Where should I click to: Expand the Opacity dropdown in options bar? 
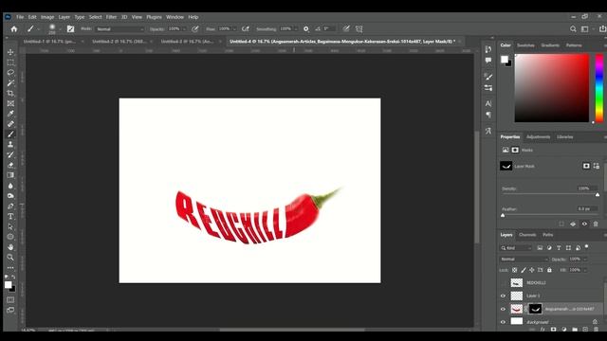point(184,29)
